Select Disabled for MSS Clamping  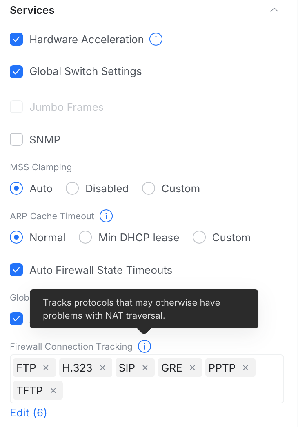coord(72,189)
